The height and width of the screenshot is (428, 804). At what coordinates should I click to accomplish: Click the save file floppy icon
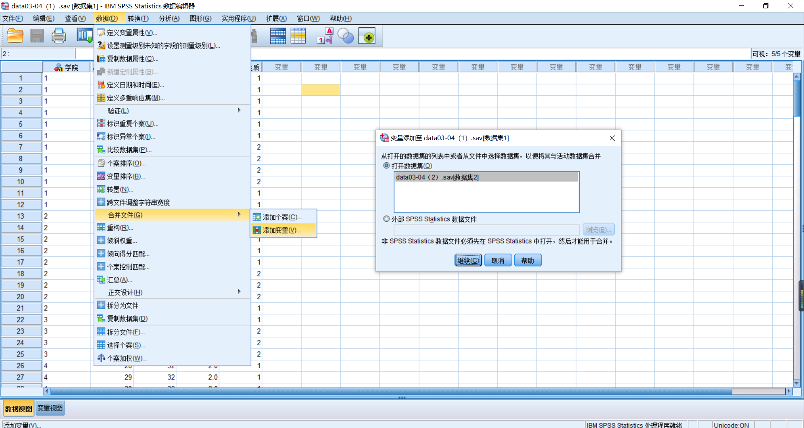37,36
